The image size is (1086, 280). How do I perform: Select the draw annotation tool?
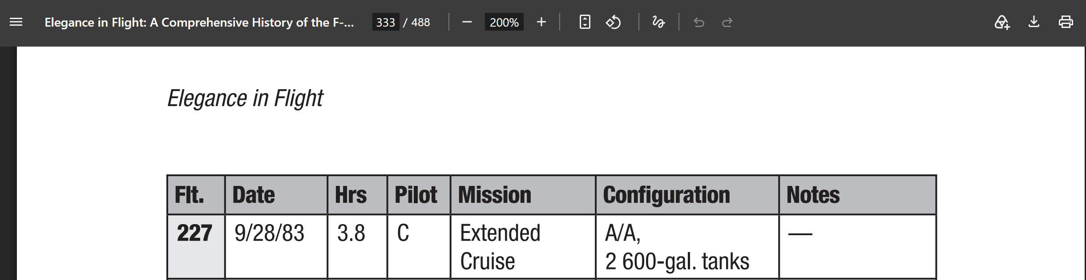(x=658, y=22)
